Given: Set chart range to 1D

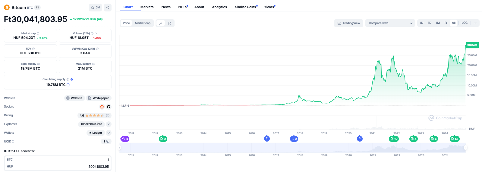Looking at the screenshot, I should (x=421, y=23).
